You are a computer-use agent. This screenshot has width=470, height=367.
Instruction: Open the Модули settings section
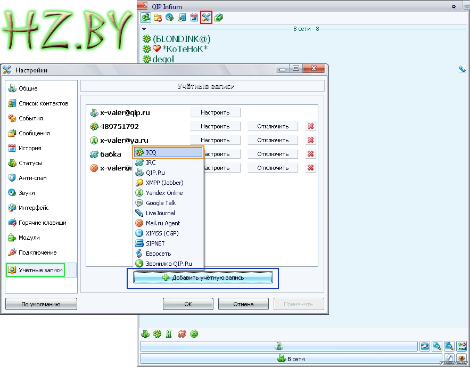click(23, 238)
